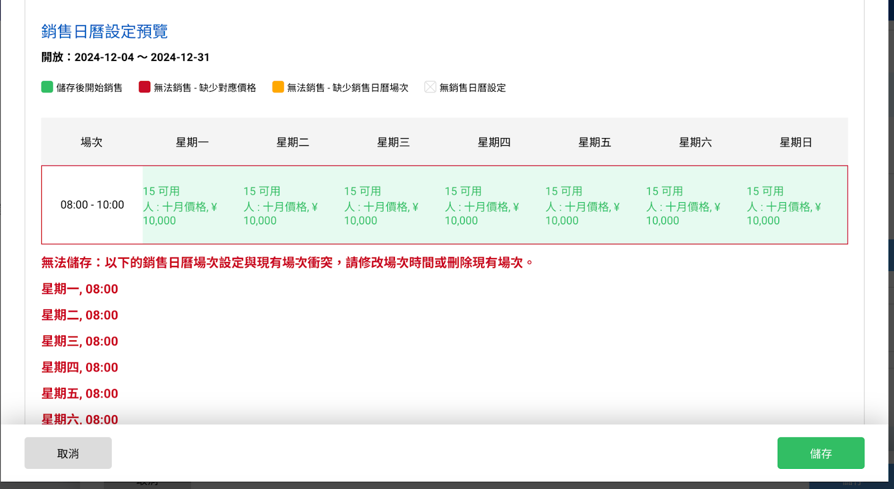Select the 08:00 - 10:00 session cell

click(92, 205)
